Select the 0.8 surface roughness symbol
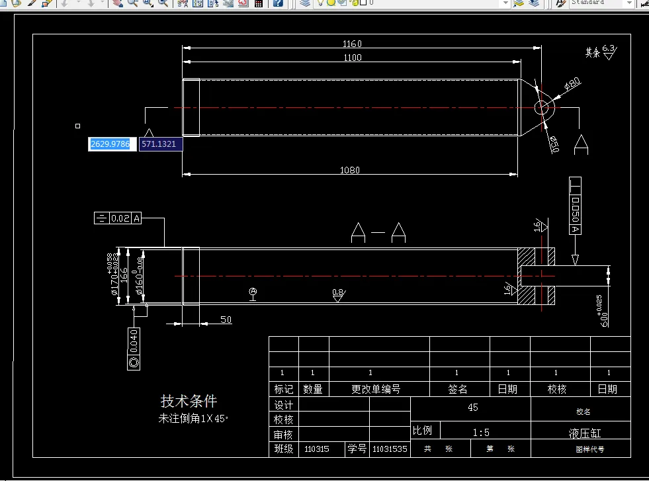The width and height of the screenshot is (649, 481). [x=339, y=294]
